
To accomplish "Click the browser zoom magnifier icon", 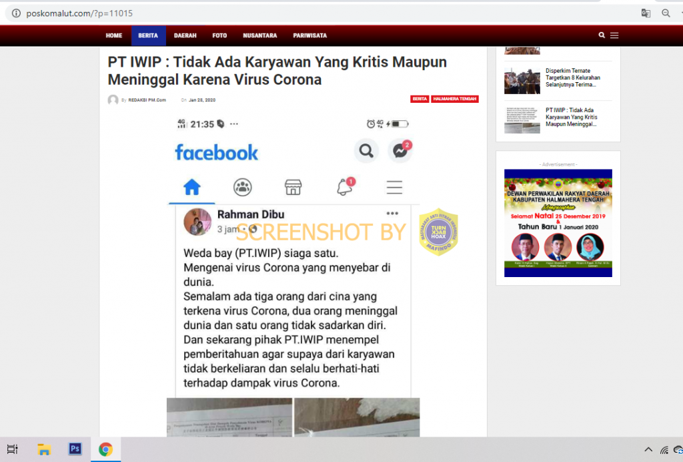I will click(x=666, y=13).
